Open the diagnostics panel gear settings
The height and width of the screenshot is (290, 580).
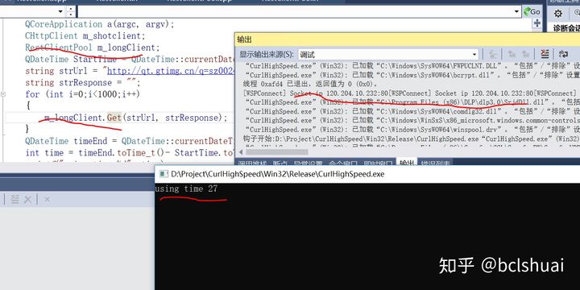click(558, 14)
